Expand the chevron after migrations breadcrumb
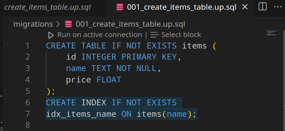285x131 pixels. pos(58,24)
